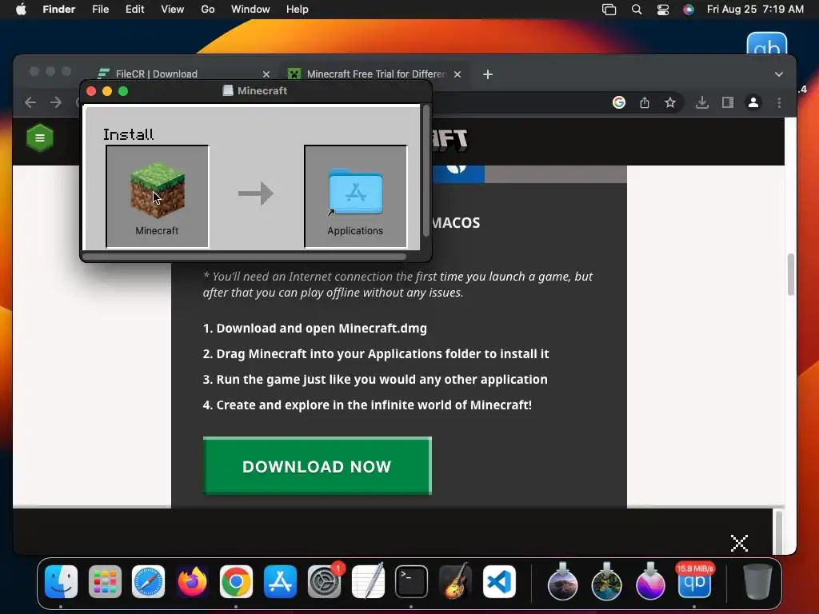The height and width of the screenshot is (614, 819).
Task: Click the 'Run the game' instruction text
Action: pyautogui.click(x=375, y=380)
